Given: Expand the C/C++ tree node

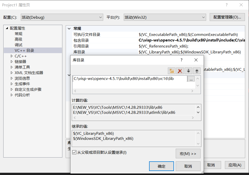Looking at the screenshot, I should (12, 56).
